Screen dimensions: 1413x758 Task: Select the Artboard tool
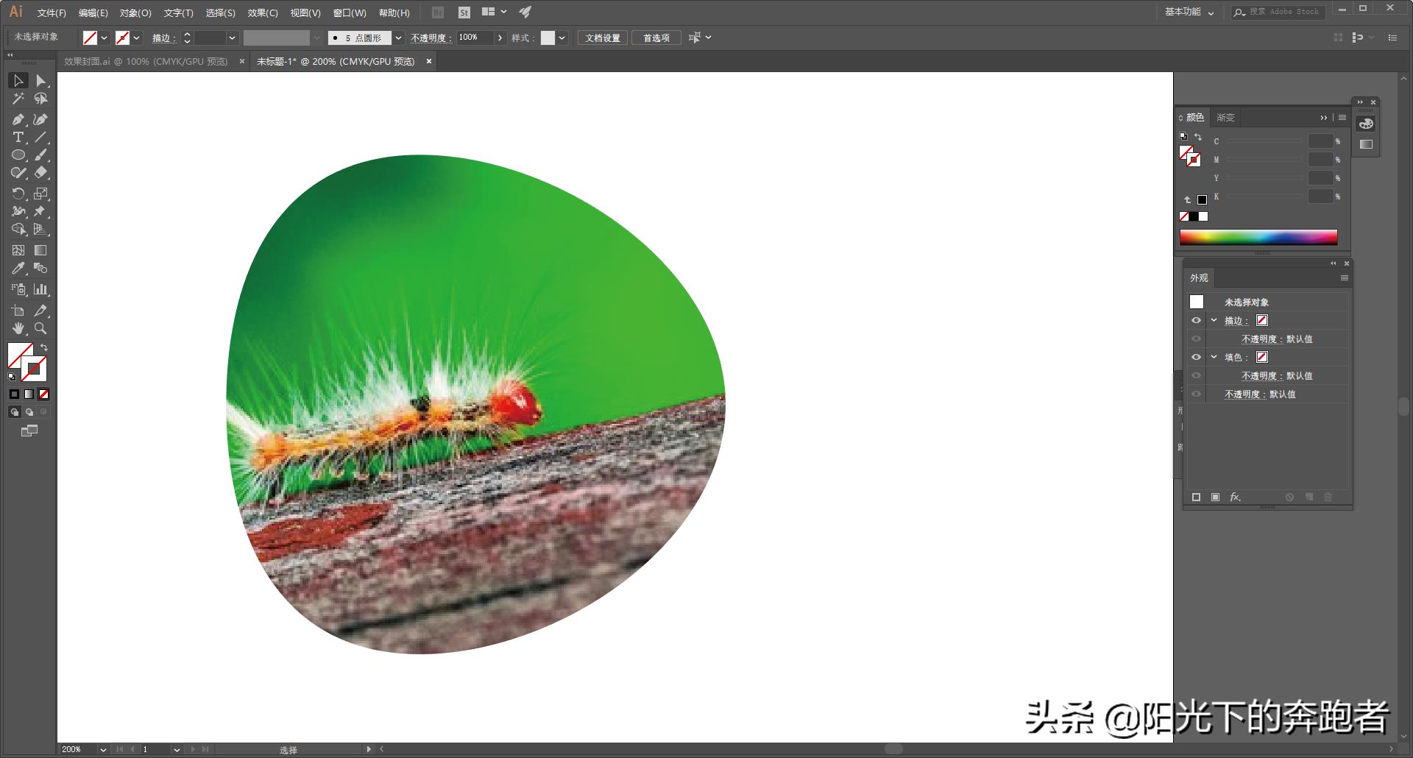(18, 311)
